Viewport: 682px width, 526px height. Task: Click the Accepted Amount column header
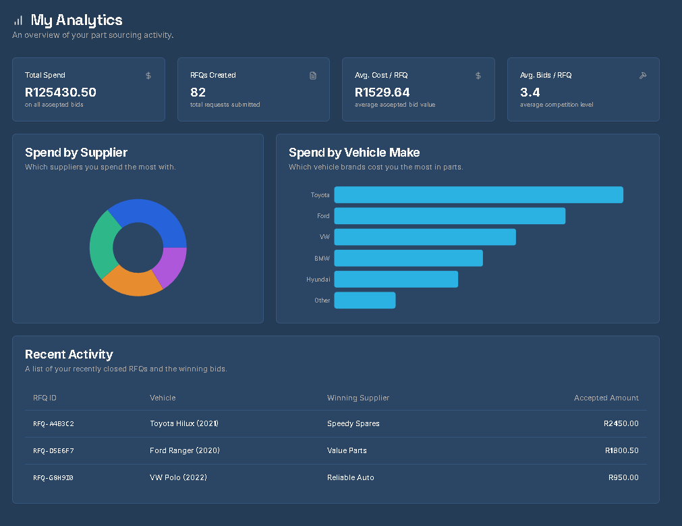[606, 398]
